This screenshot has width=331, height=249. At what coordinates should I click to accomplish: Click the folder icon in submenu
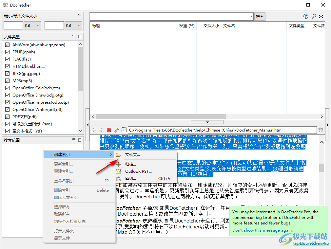[118, 155]
